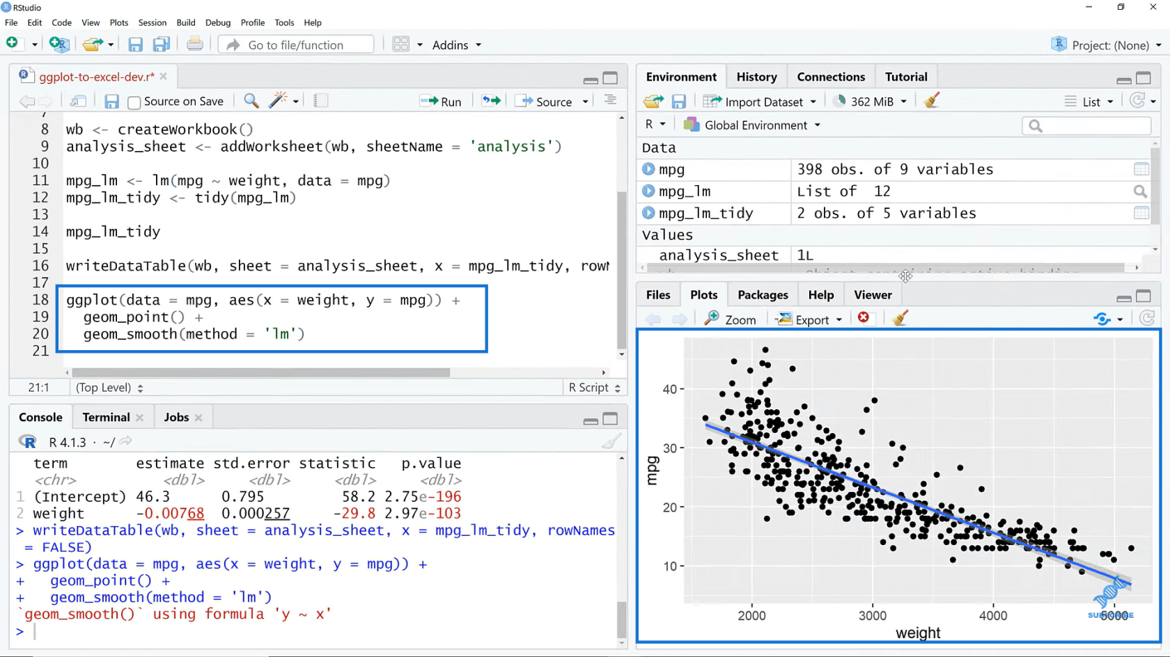Open the Debug menu

[x=218, y=22]
